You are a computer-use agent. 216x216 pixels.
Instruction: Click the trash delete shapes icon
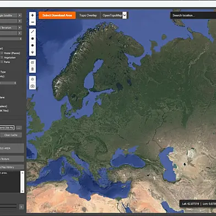click(x=33, y=69)
